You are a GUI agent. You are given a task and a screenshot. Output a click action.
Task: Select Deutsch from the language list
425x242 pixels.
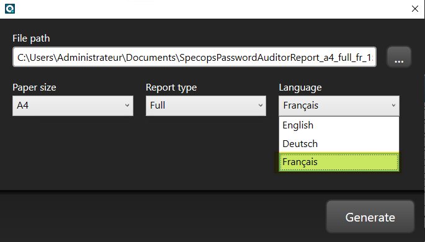[339, 144]
